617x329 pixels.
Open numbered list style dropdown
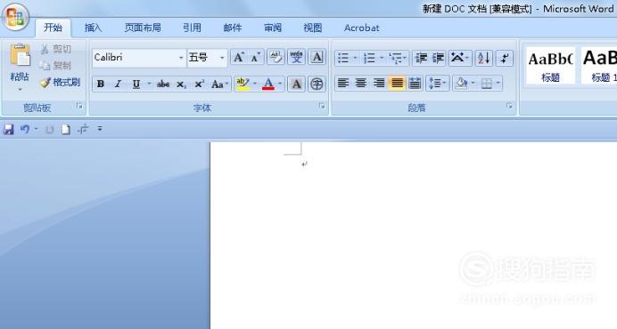(x=382, y=58)
